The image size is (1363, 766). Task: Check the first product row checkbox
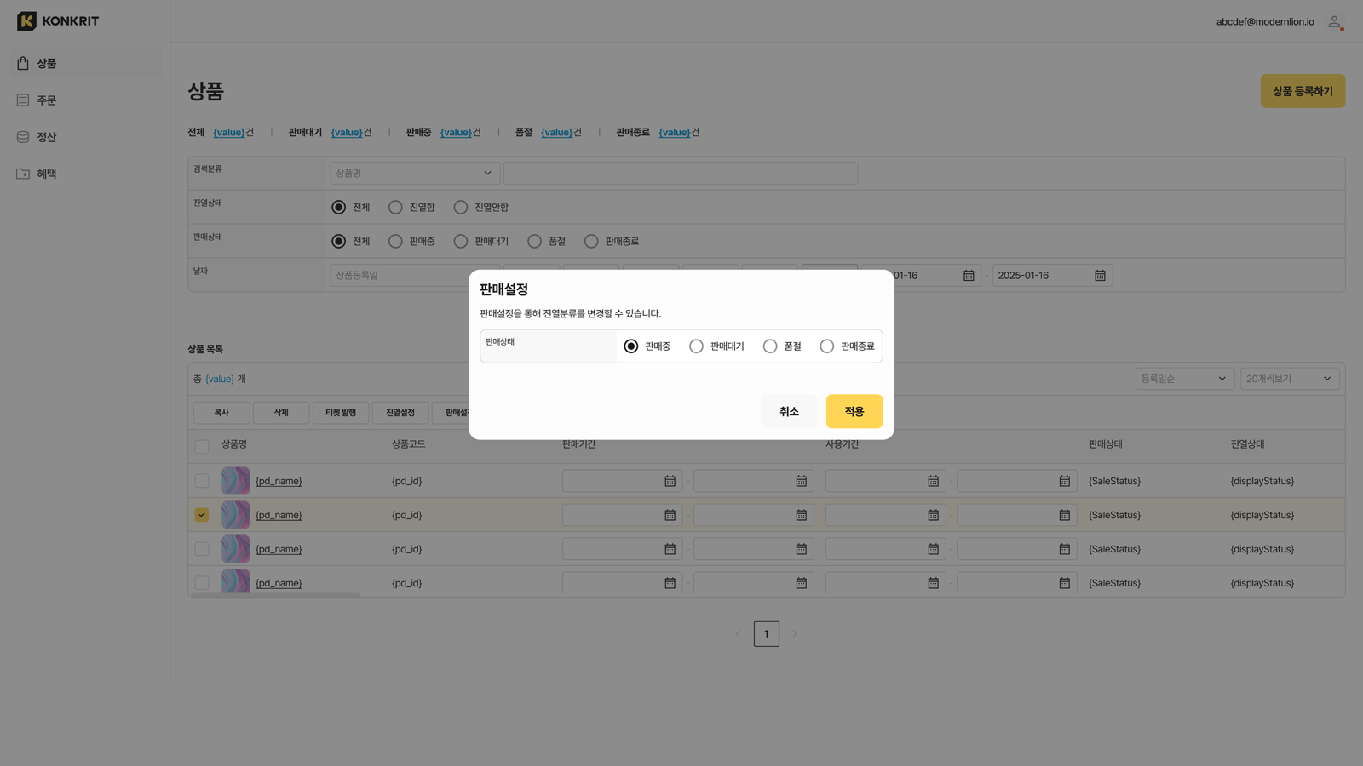click(202, 481)
